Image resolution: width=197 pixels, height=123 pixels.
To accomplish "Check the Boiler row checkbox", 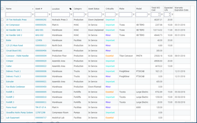I will [2, 40].
